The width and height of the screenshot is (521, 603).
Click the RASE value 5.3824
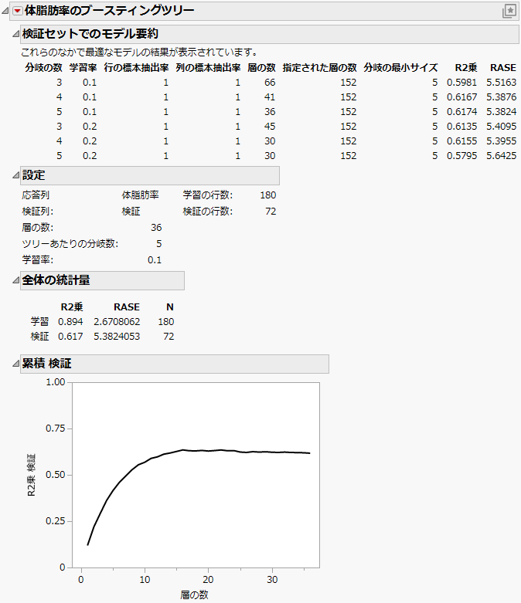[501, 111]
